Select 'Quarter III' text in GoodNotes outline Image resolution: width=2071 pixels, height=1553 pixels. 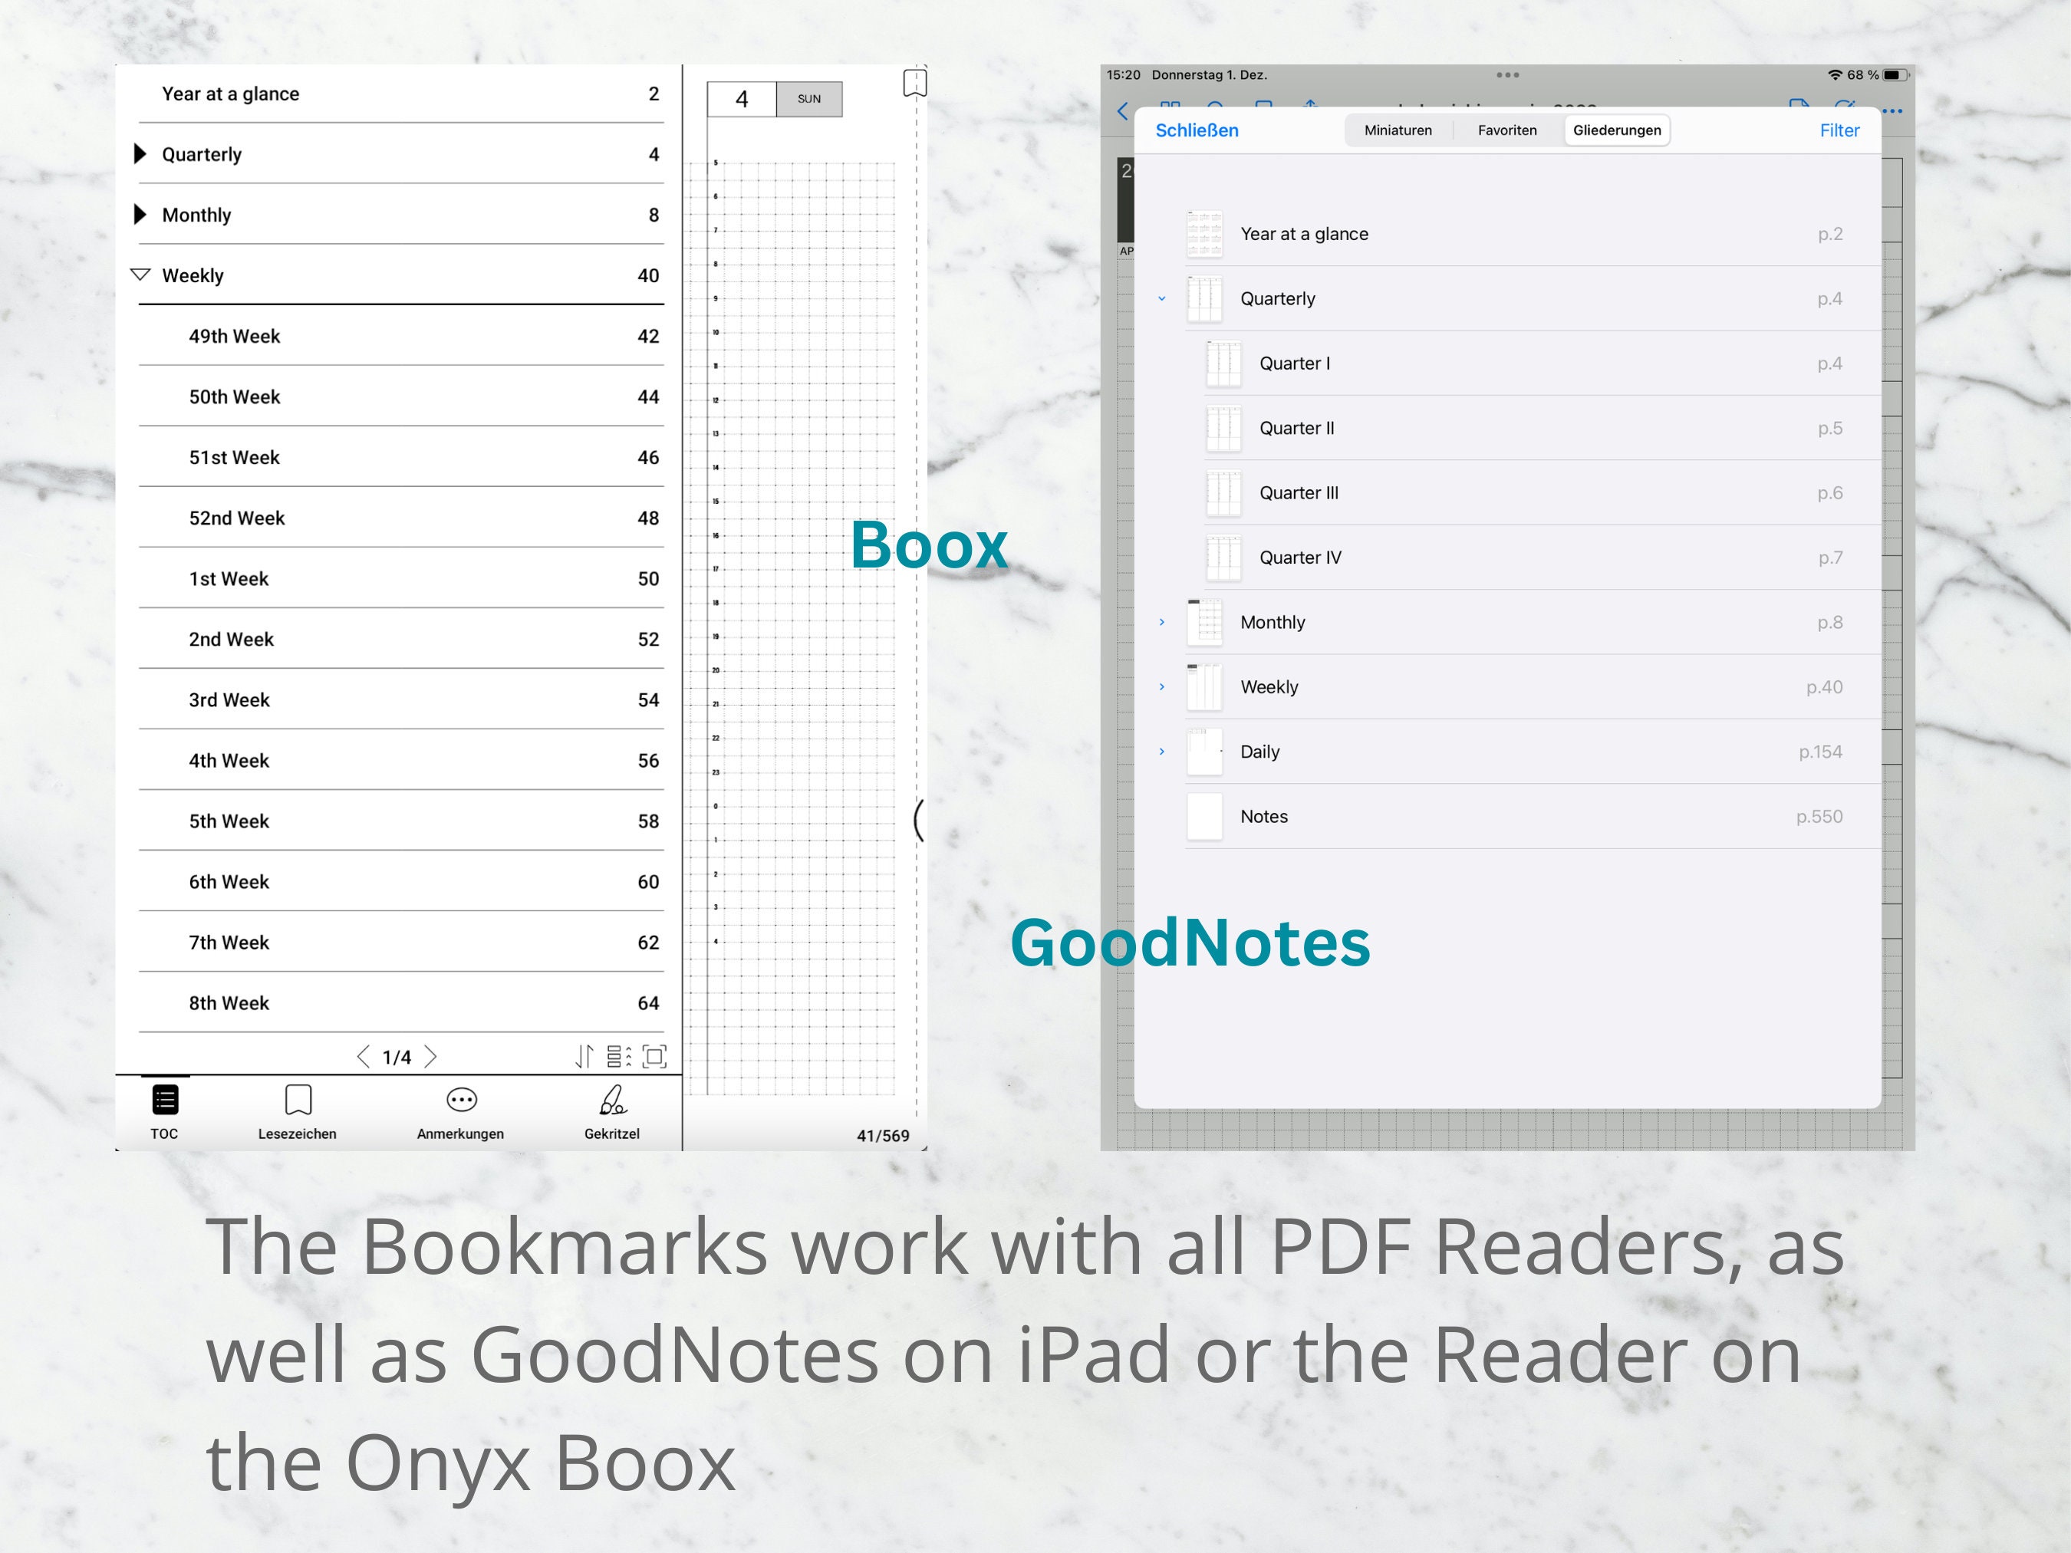1299,492
